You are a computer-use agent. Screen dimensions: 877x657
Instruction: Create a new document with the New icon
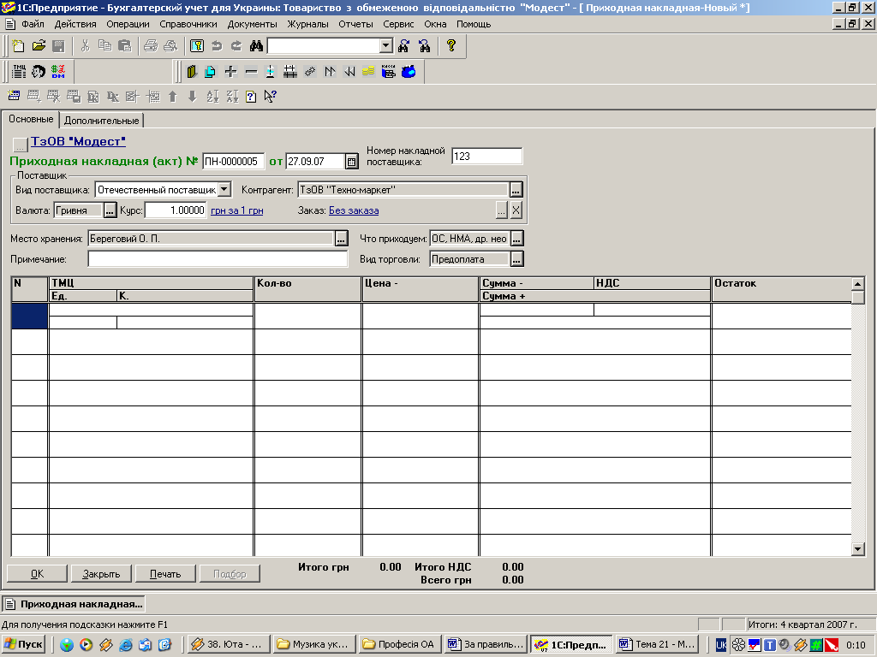19,46
